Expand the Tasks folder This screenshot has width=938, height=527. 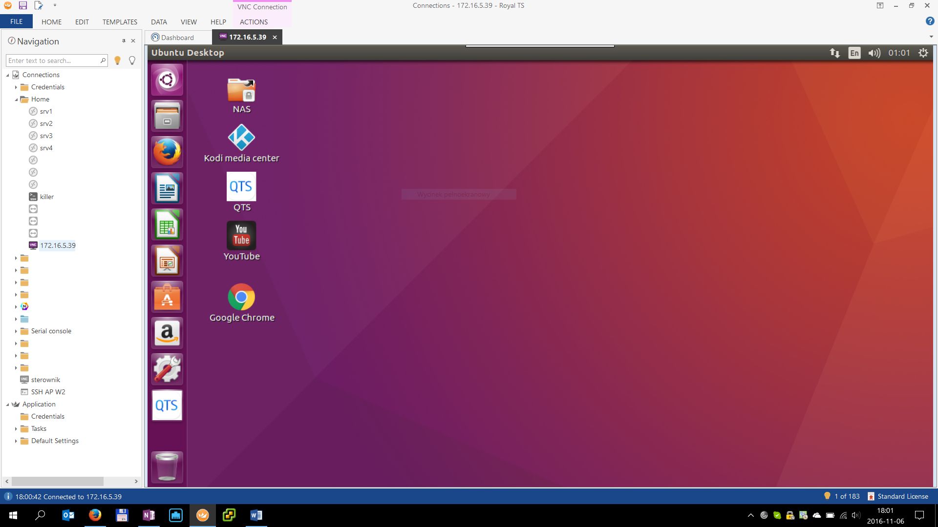pos(16,429)
